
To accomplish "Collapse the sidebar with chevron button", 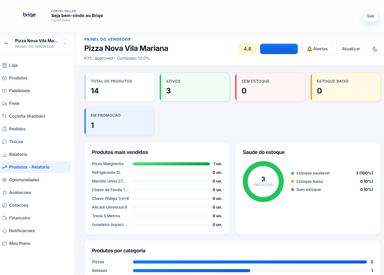I will pyautogui.click(x=65, y=43).
